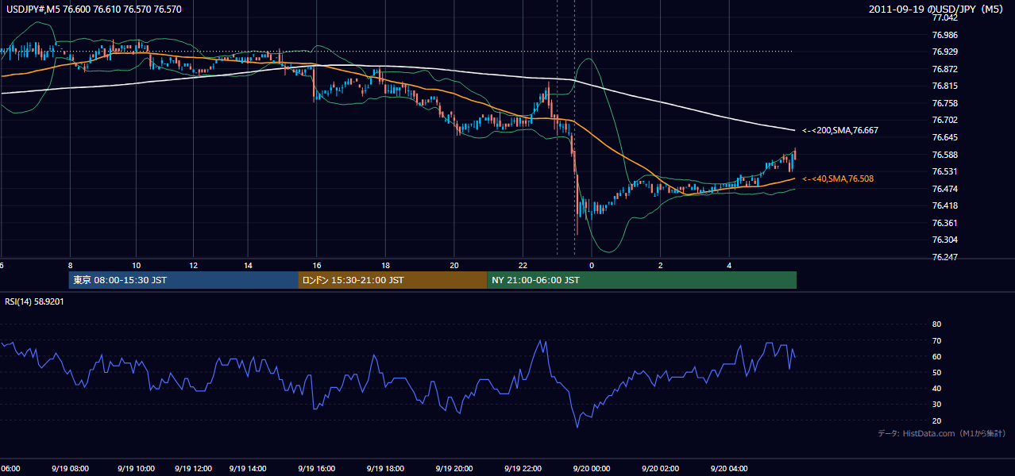
Task: Click the 200 SMA 76.667 label
Action: [839, 130]
